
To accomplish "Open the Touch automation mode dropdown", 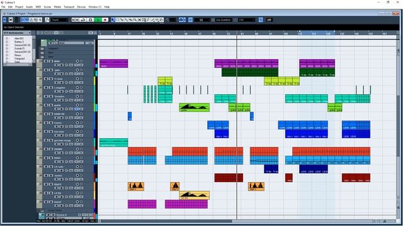I will pyautogui.click(x=60, y=19).
